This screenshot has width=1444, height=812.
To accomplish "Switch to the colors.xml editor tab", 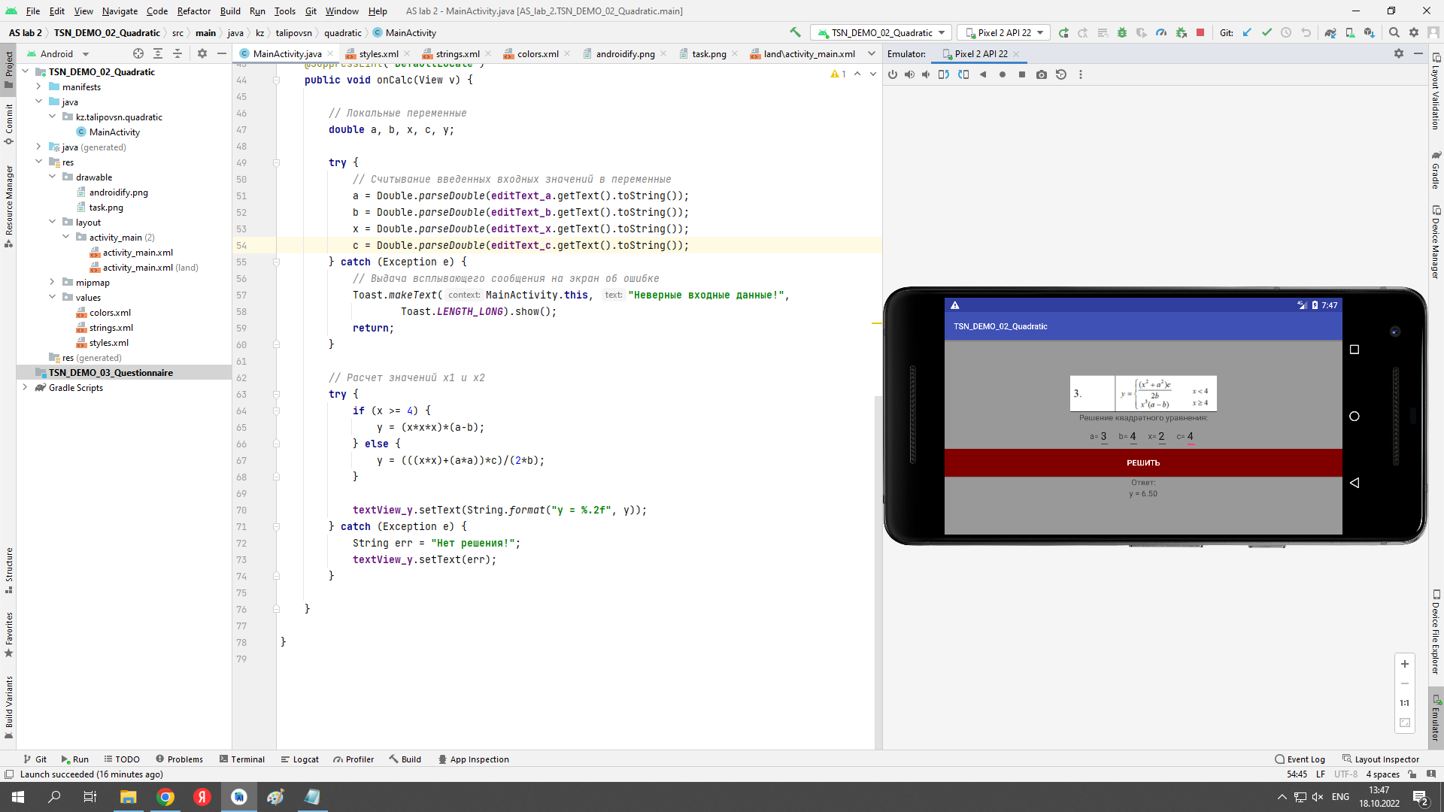I will click(x=538, y=53).
